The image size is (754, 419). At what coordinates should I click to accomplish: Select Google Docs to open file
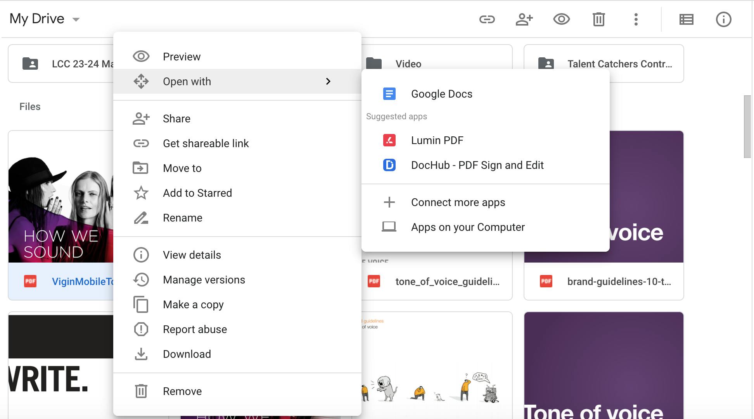(x=441, y=93)
